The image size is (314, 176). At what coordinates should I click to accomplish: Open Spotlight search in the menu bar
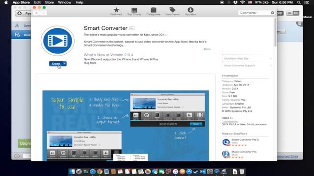point(299,2)
